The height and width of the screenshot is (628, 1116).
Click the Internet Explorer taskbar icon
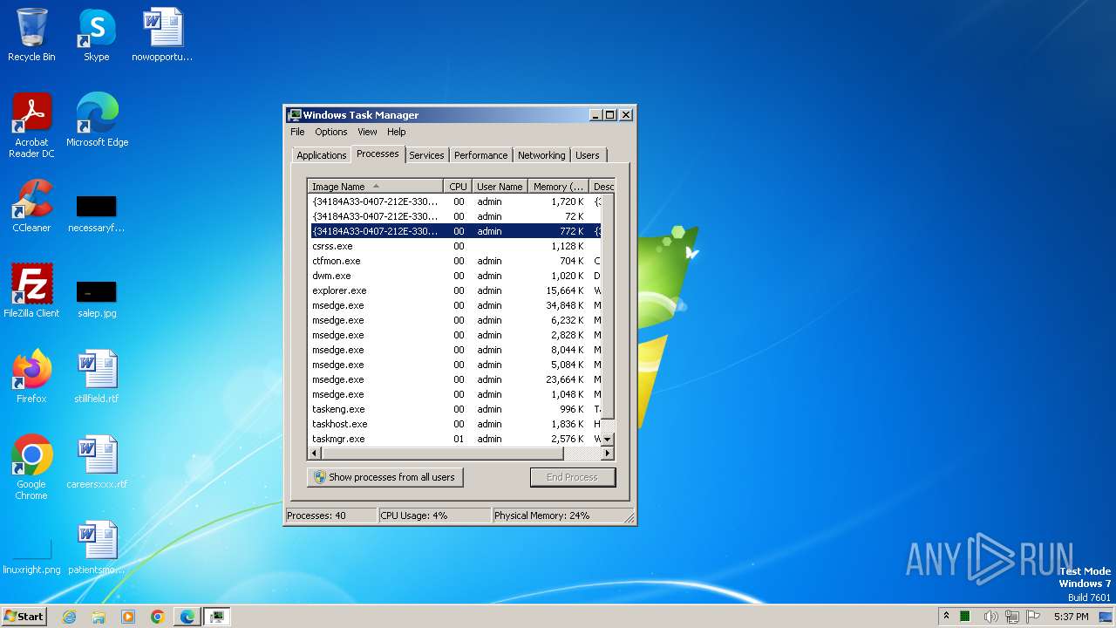tap(70, 617)
